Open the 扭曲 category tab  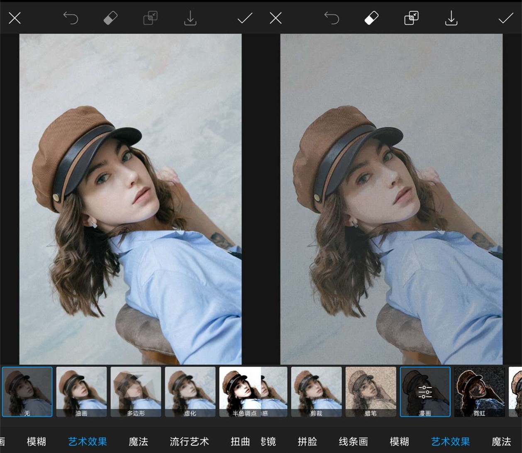point(240,441)
